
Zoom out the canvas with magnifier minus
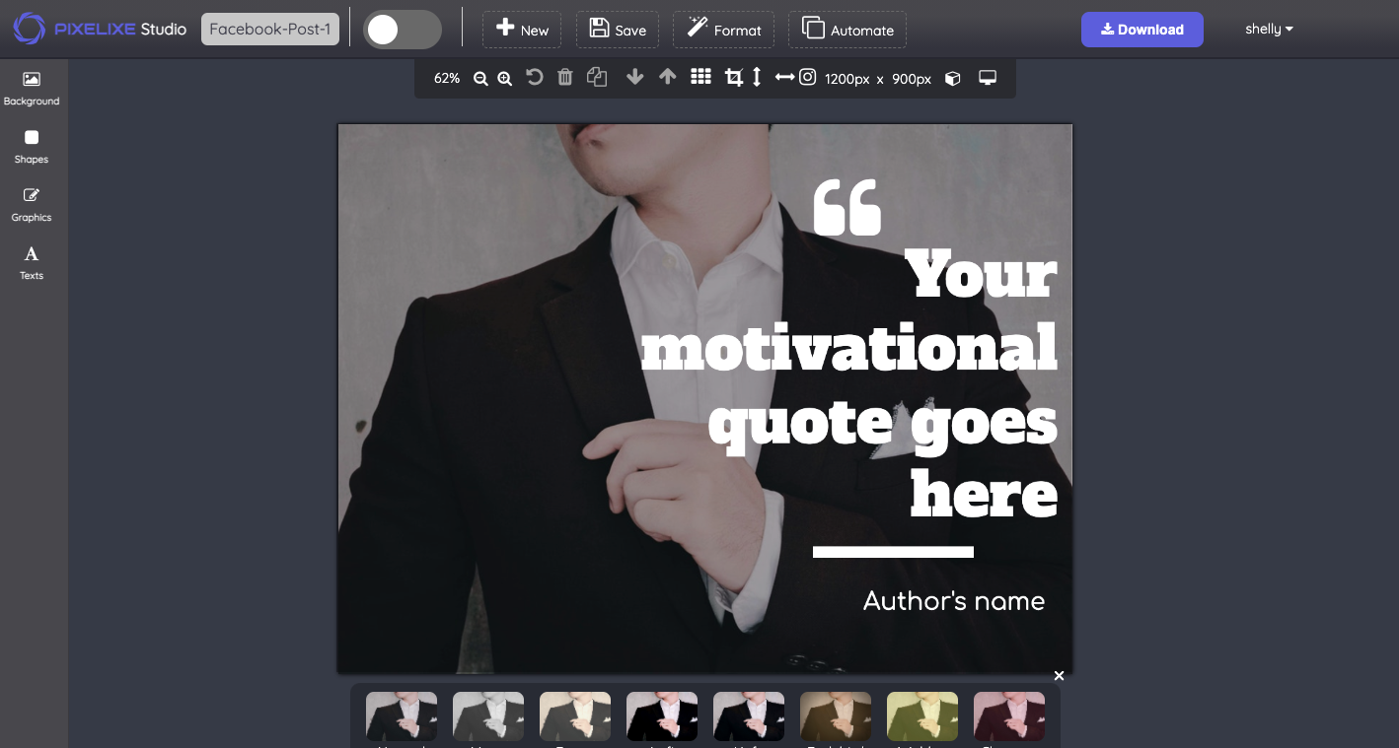coord(480,78)
